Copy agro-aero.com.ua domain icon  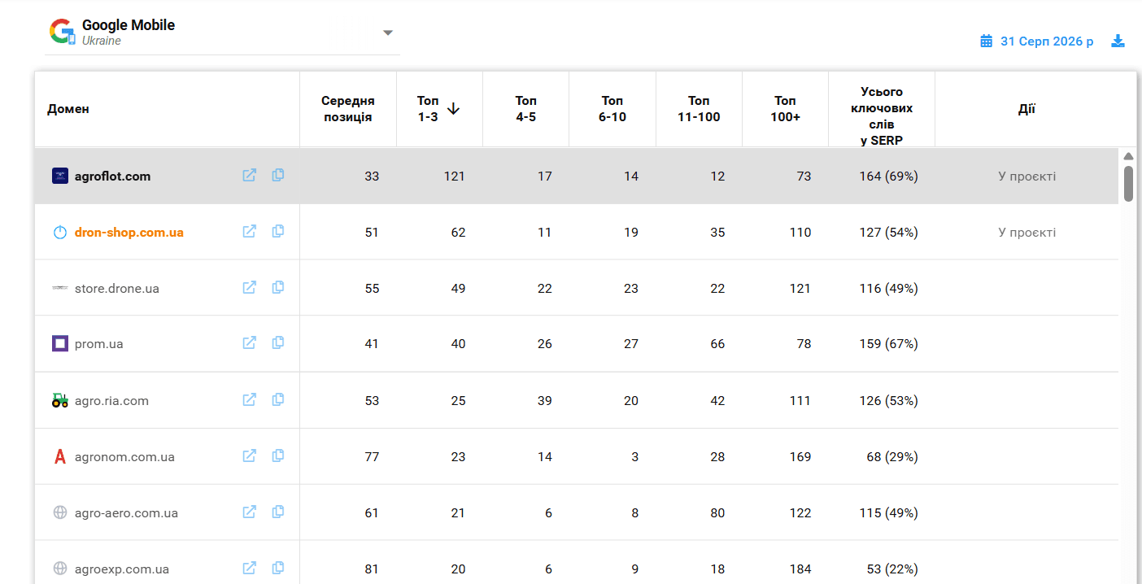[x=278, y=512]
